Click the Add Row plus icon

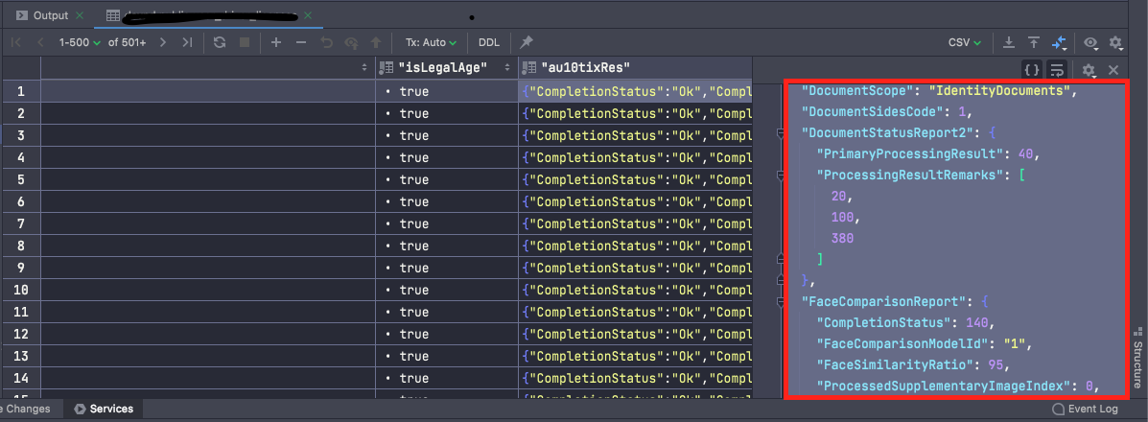(276, 42)
